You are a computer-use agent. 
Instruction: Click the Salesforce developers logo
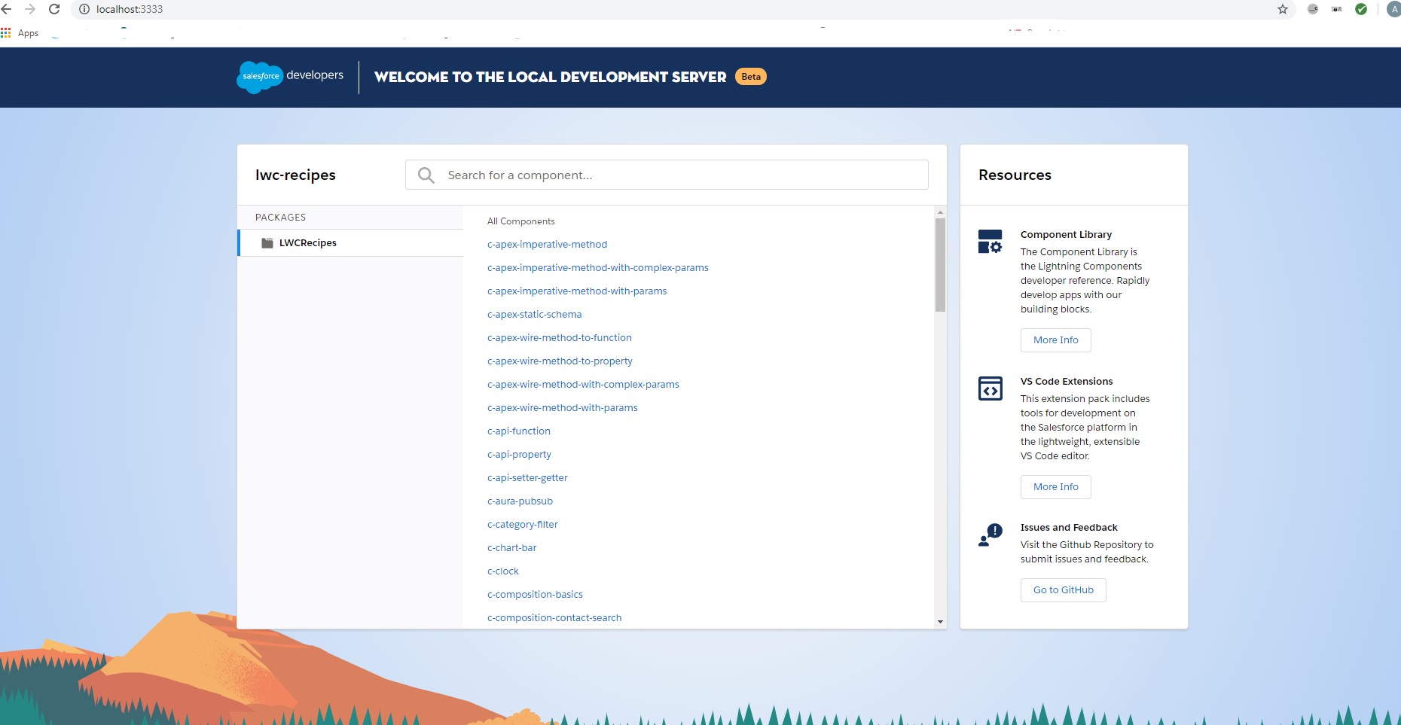click(x=289, y=77)
